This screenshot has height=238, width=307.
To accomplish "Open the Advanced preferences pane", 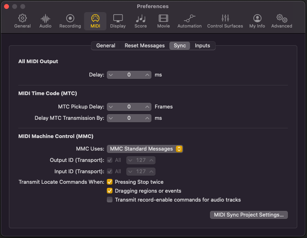I will [x=281, y=21].
